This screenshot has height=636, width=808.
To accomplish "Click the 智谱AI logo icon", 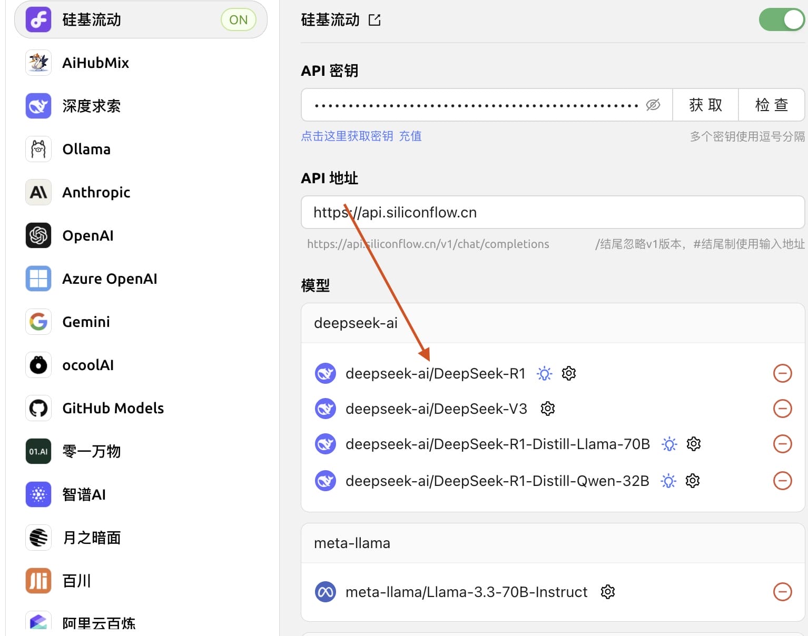I will click(38, 494).
